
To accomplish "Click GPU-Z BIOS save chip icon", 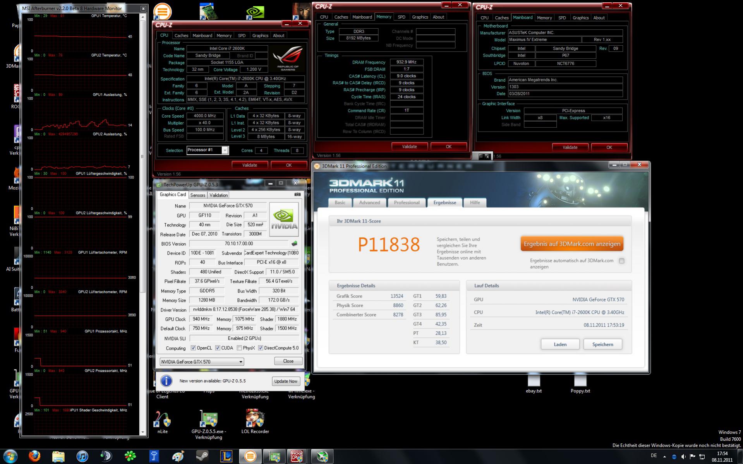I will (x=294, y=243).
